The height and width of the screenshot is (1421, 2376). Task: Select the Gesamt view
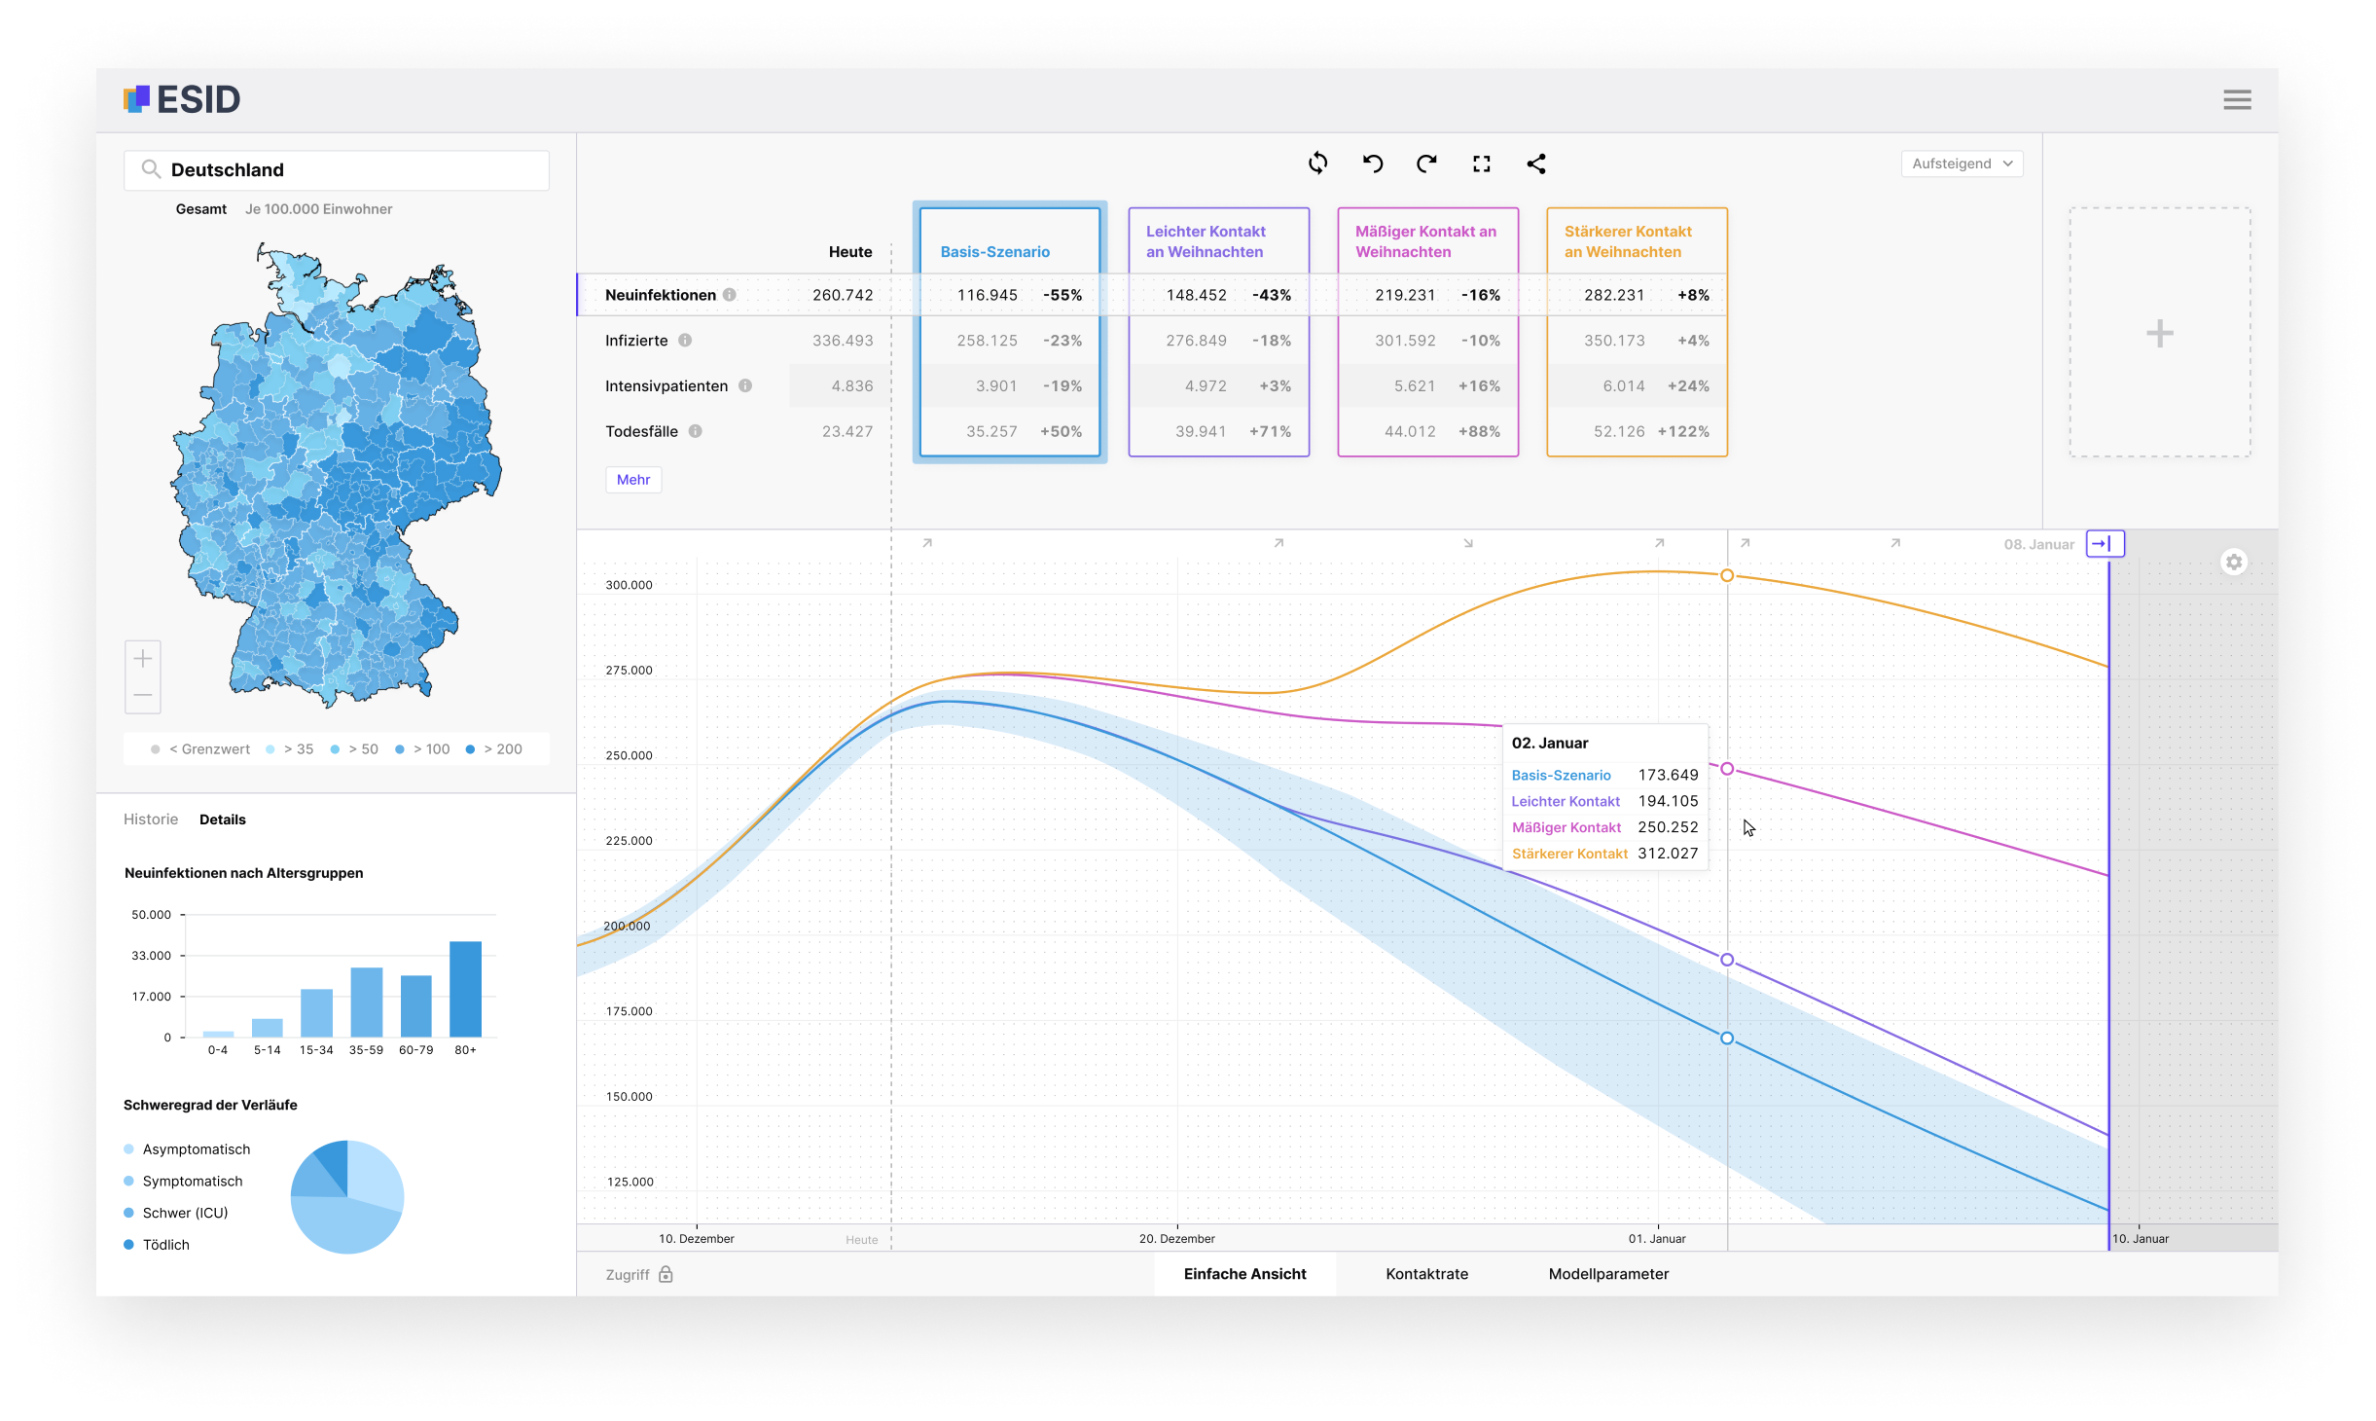pos(201,209)
